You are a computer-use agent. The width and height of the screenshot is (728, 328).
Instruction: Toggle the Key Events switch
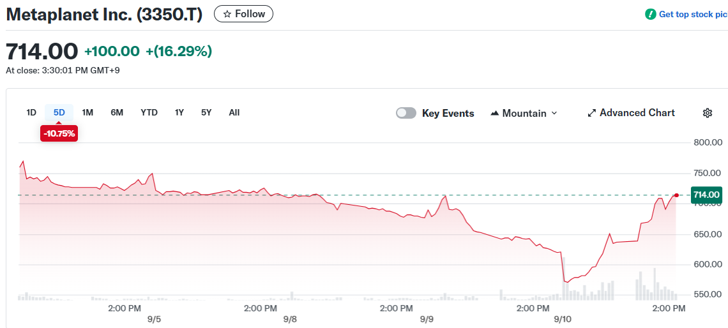(406, 113)
